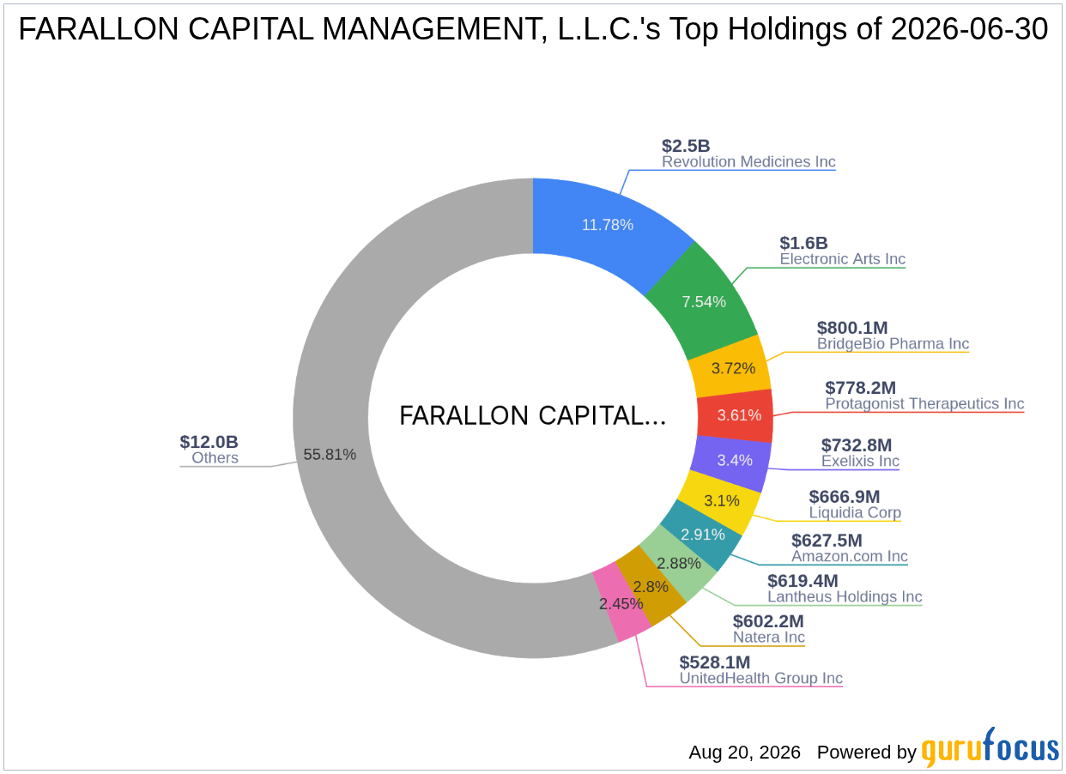Click the $732.8M value
The height and width of the screenshot is (774, 1066).
pos(857,445)
